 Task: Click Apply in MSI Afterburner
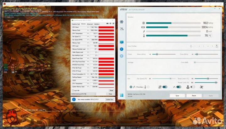coord(211,95)
